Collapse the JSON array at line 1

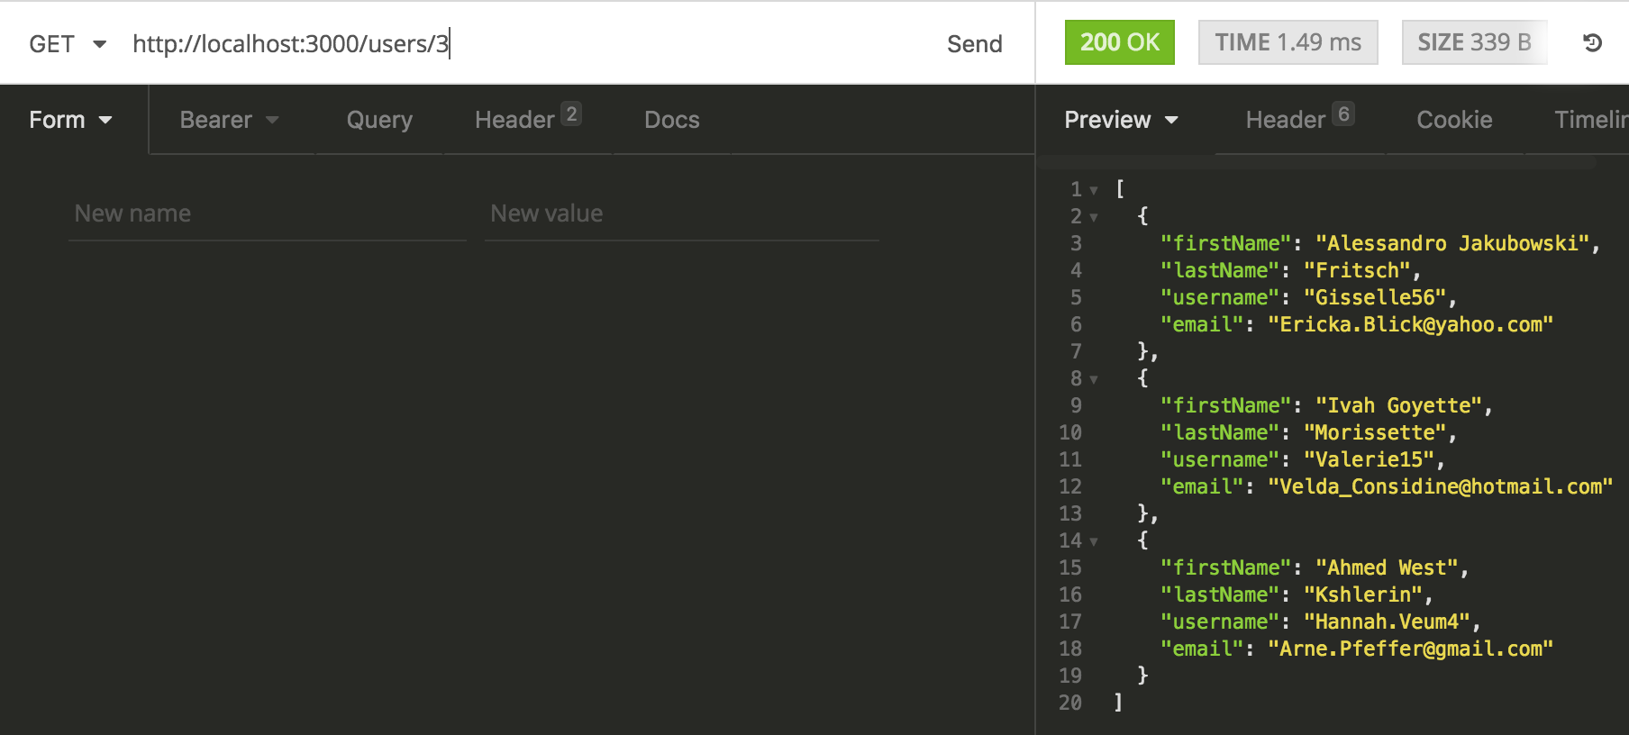[x=1094, y=190]
